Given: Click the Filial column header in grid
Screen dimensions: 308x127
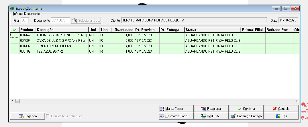Looking at the screenshot, I should (x=260, y=30).
